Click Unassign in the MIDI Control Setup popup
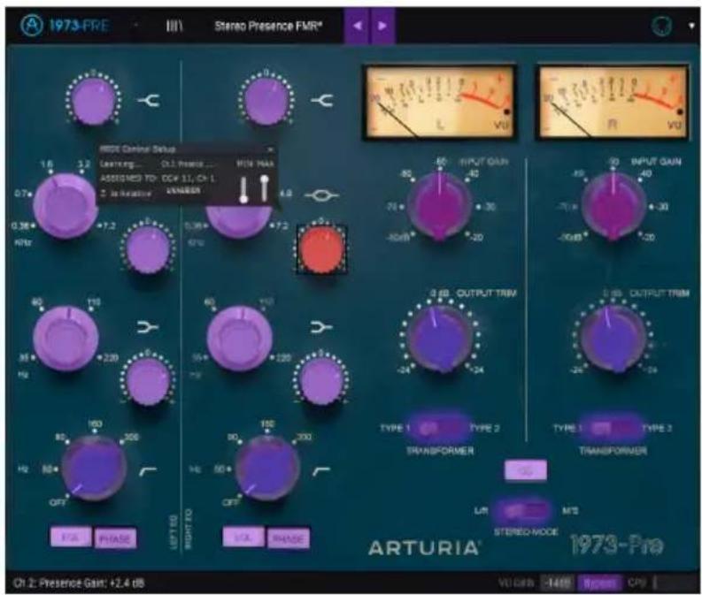702x595 pixels. [x=183, y=190]
